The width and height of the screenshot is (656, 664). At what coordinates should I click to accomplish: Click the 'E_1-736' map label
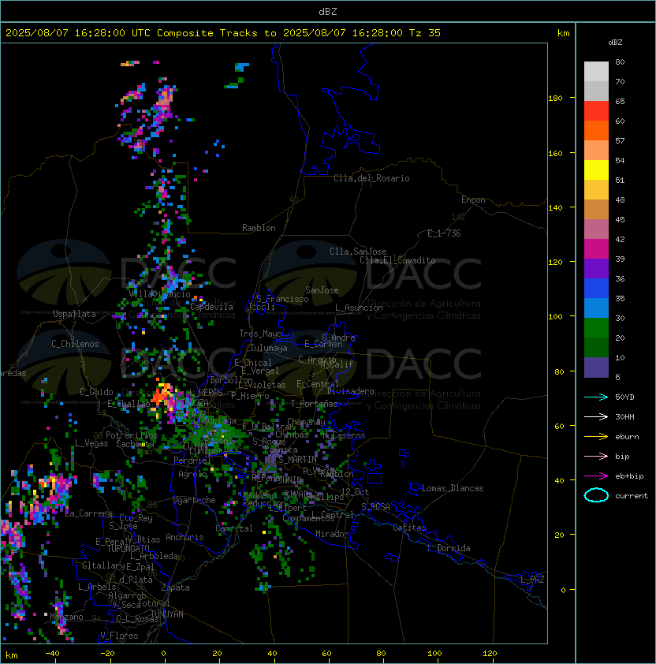(444, 233)
